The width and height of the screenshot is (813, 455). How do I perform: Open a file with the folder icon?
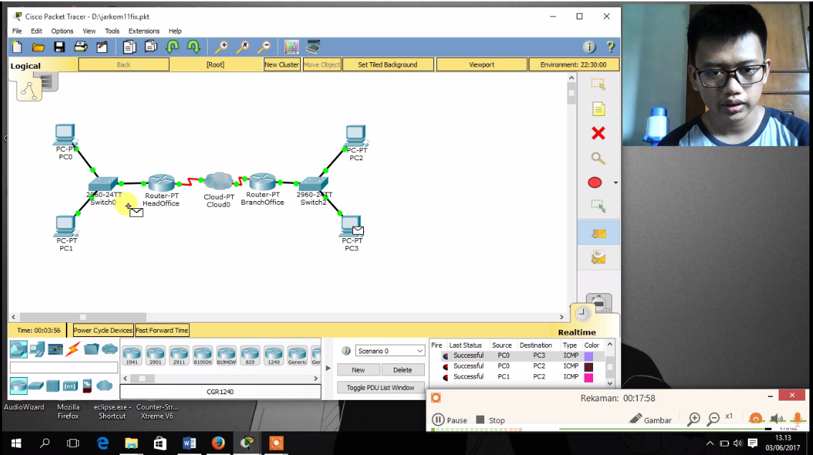[x=38, y=48]
